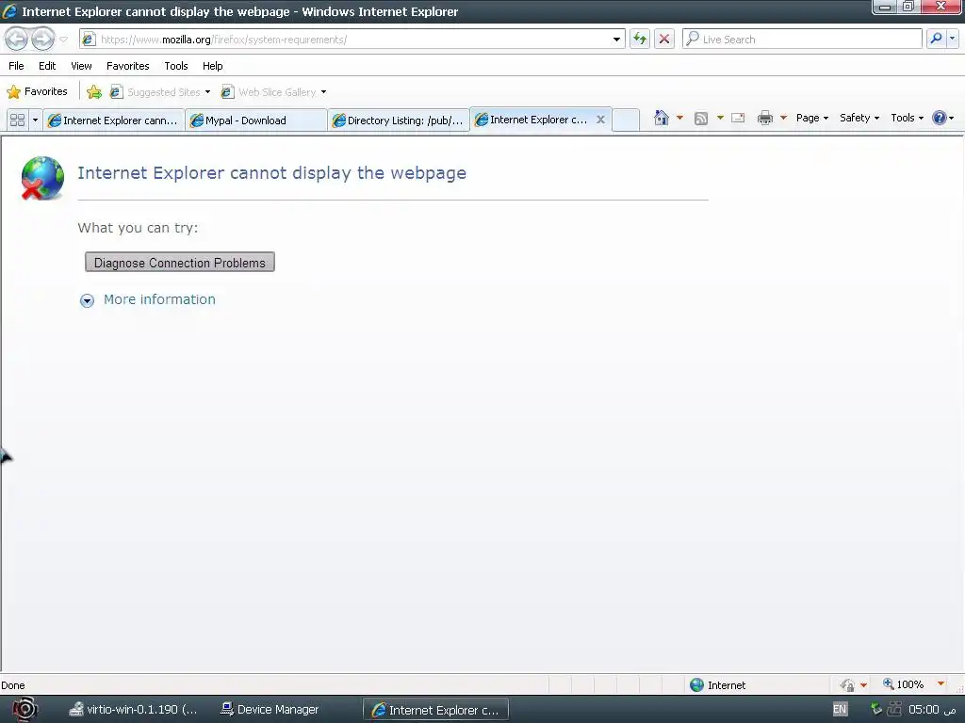Screen dimensions: 965x723
Task: Click the 100% zoom level button
Action: point(904,684)
